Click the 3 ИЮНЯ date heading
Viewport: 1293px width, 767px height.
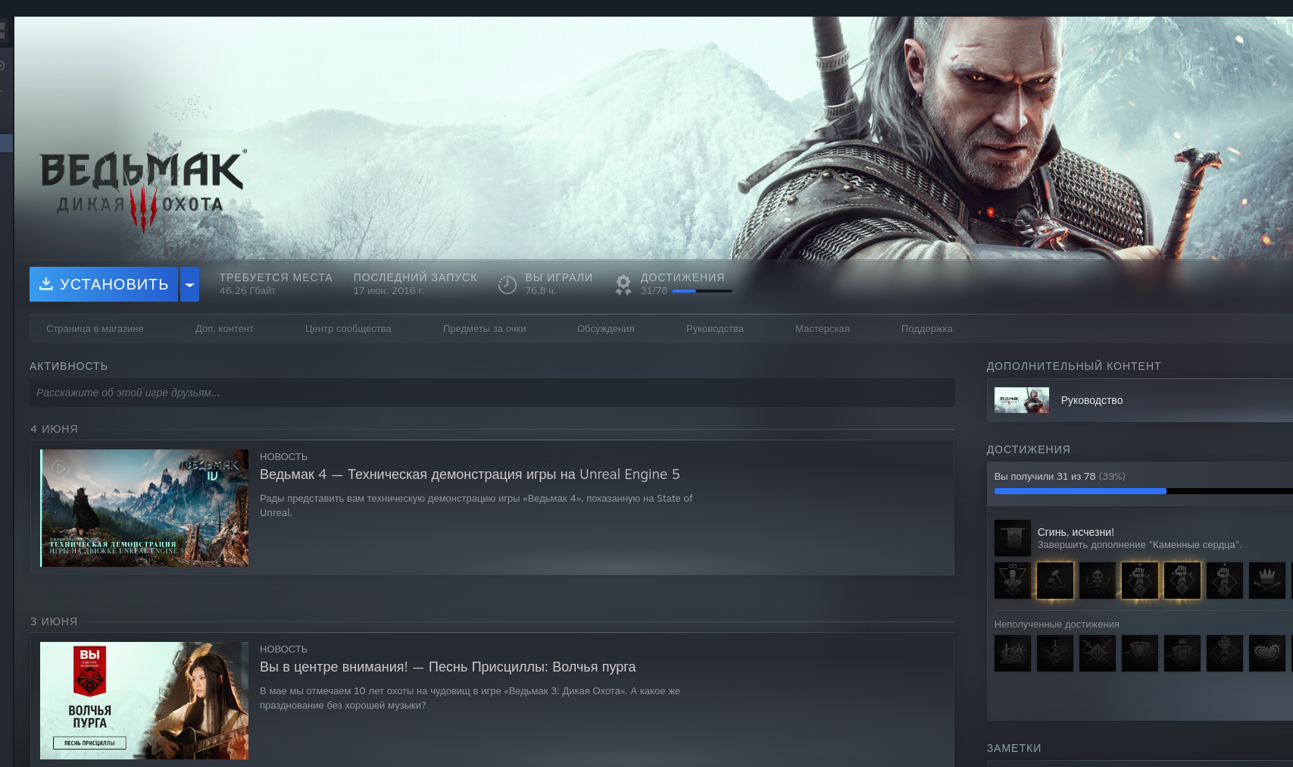pos(55,621)
